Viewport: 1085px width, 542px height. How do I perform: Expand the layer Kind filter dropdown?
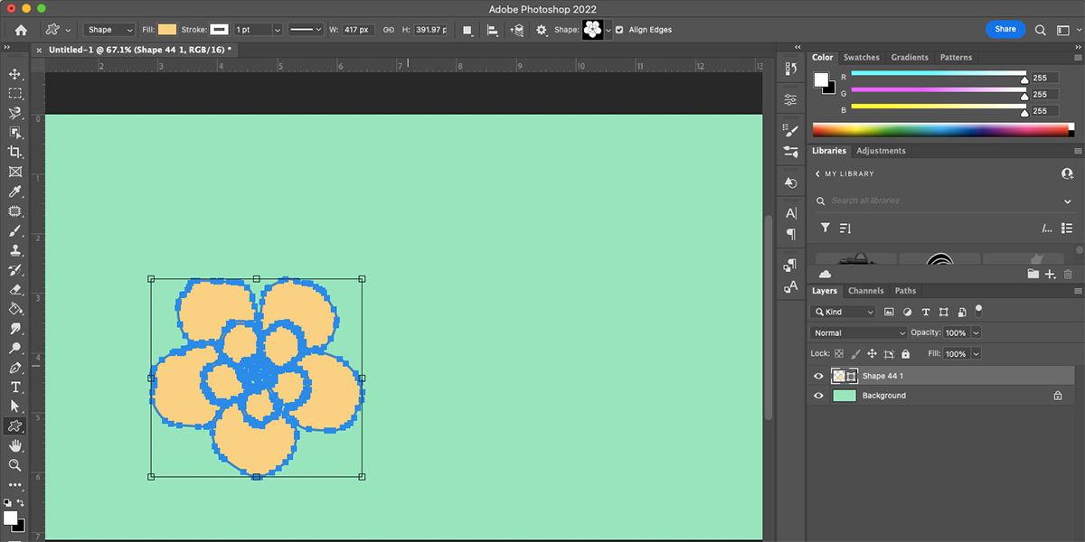pyautogui.click(x=844, y=312)
